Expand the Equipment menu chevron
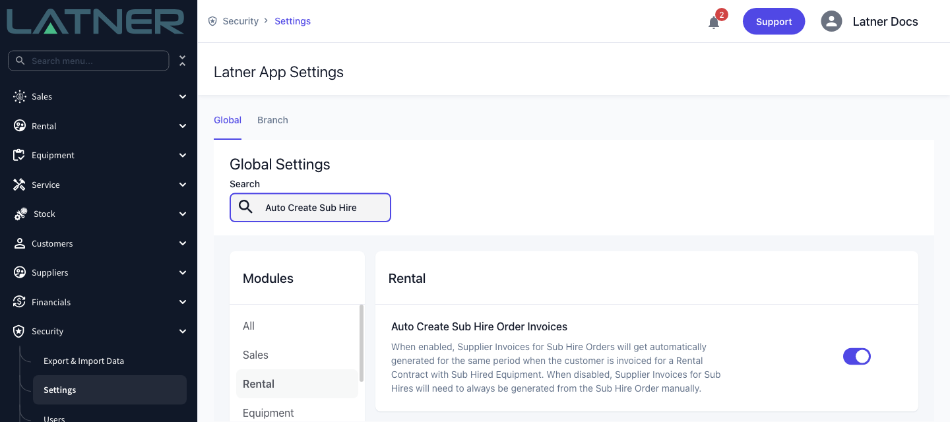Image resolution: width=950 pixels, height=422 pixels. (183, 155)
